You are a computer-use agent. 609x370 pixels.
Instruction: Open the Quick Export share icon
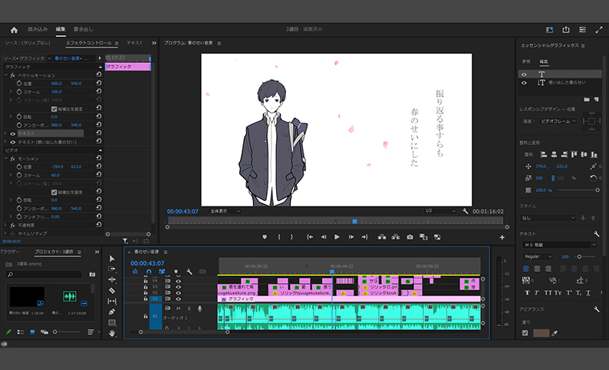click(x=566, y=29)
